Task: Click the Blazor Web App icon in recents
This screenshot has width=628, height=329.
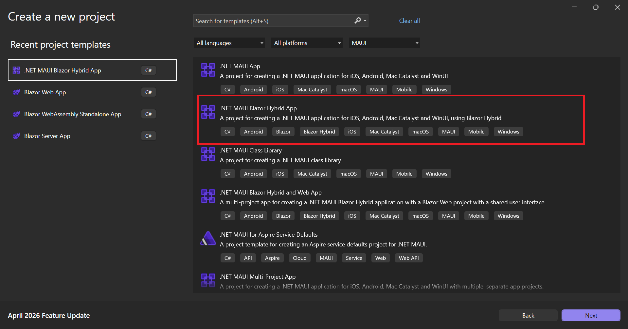Action: (x=16, y=92)
